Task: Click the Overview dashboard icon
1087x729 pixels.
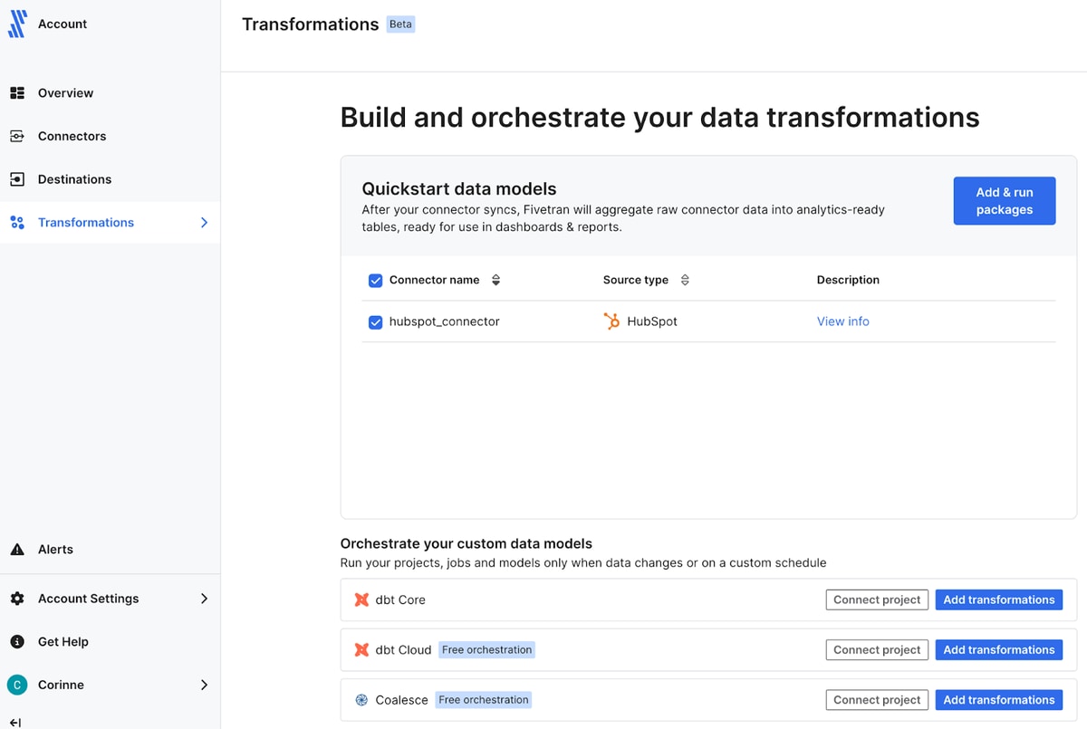Action: 17,93
